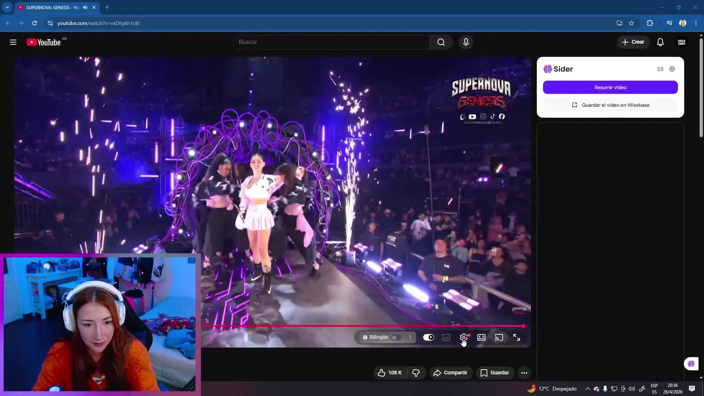
Task: Bookmark this page with the star
Action: pos(631,23)
